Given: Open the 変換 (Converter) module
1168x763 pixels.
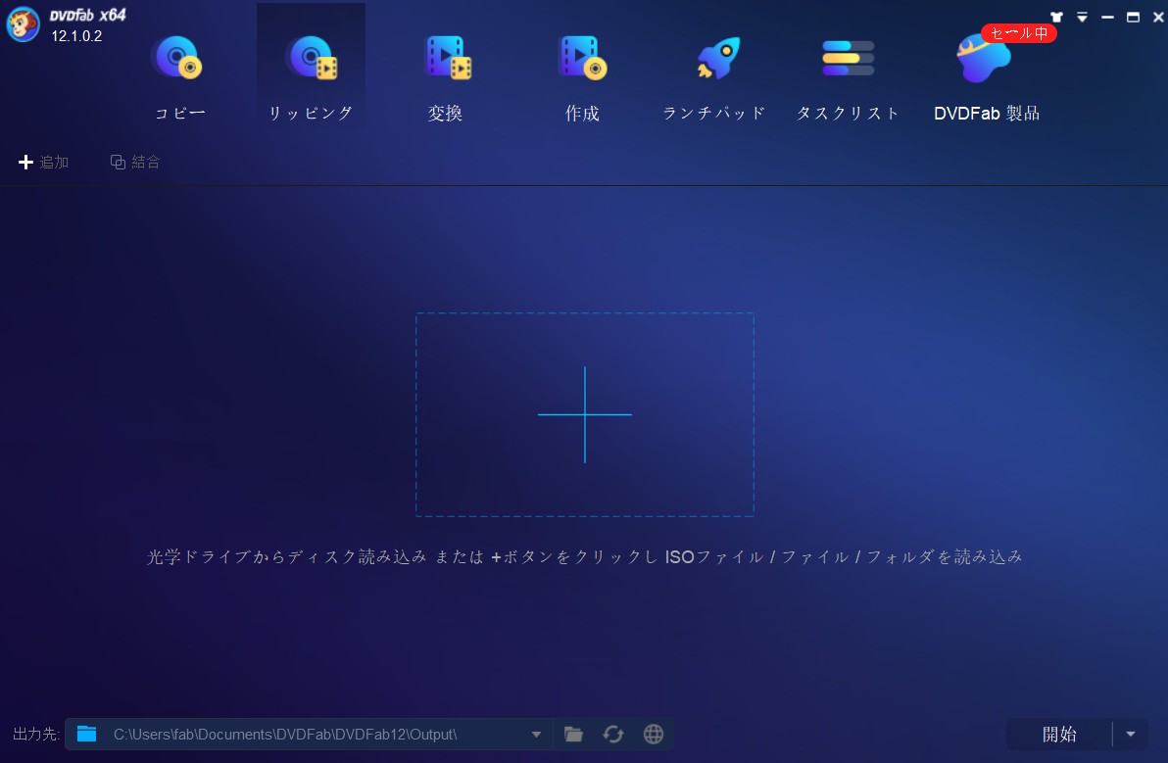Looking at the screenshot, I should pyautogui.click(x=446, y=77).
